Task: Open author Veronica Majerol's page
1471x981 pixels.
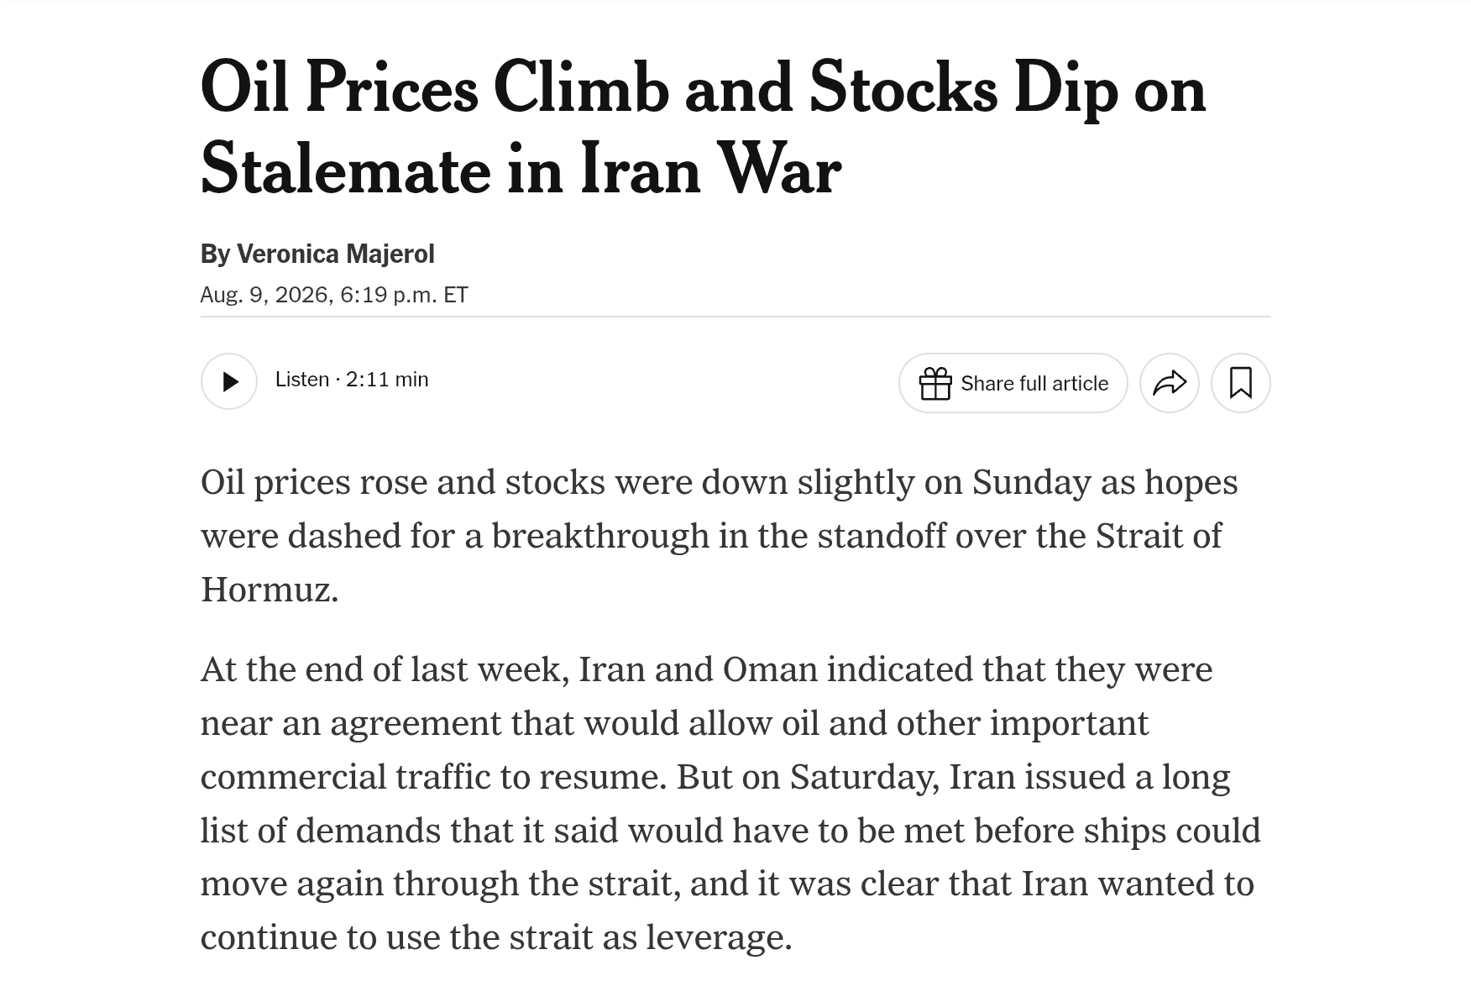Action: pyautogui.click(x=335, y=254)
